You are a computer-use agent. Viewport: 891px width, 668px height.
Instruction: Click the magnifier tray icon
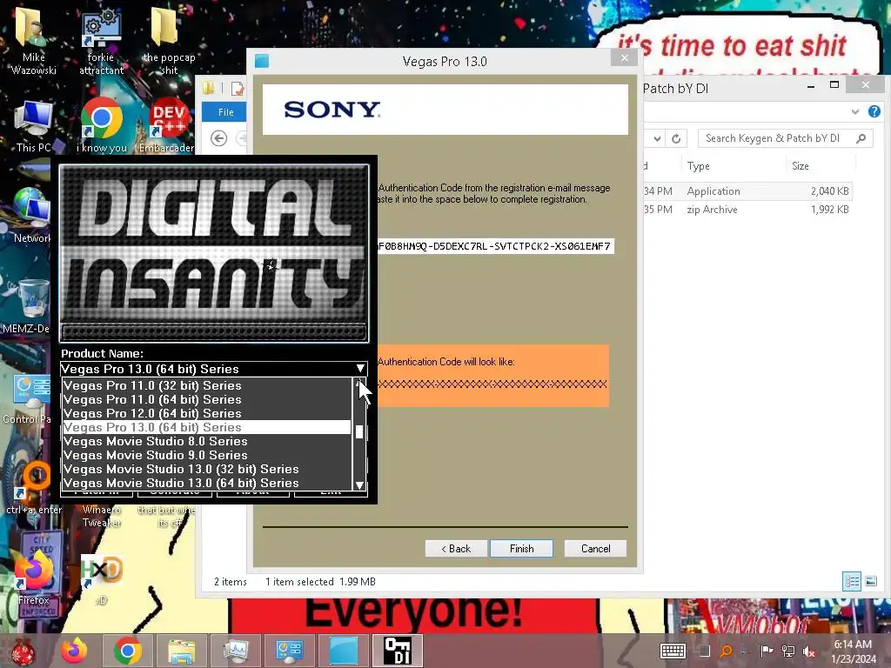pos(726,651)
